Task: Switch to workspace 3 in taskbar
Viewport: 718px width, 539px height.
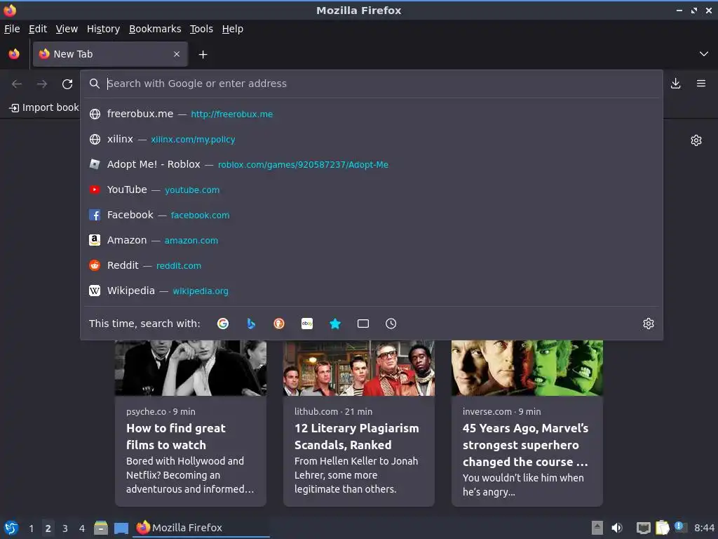Action: click(x=65, y=528)
